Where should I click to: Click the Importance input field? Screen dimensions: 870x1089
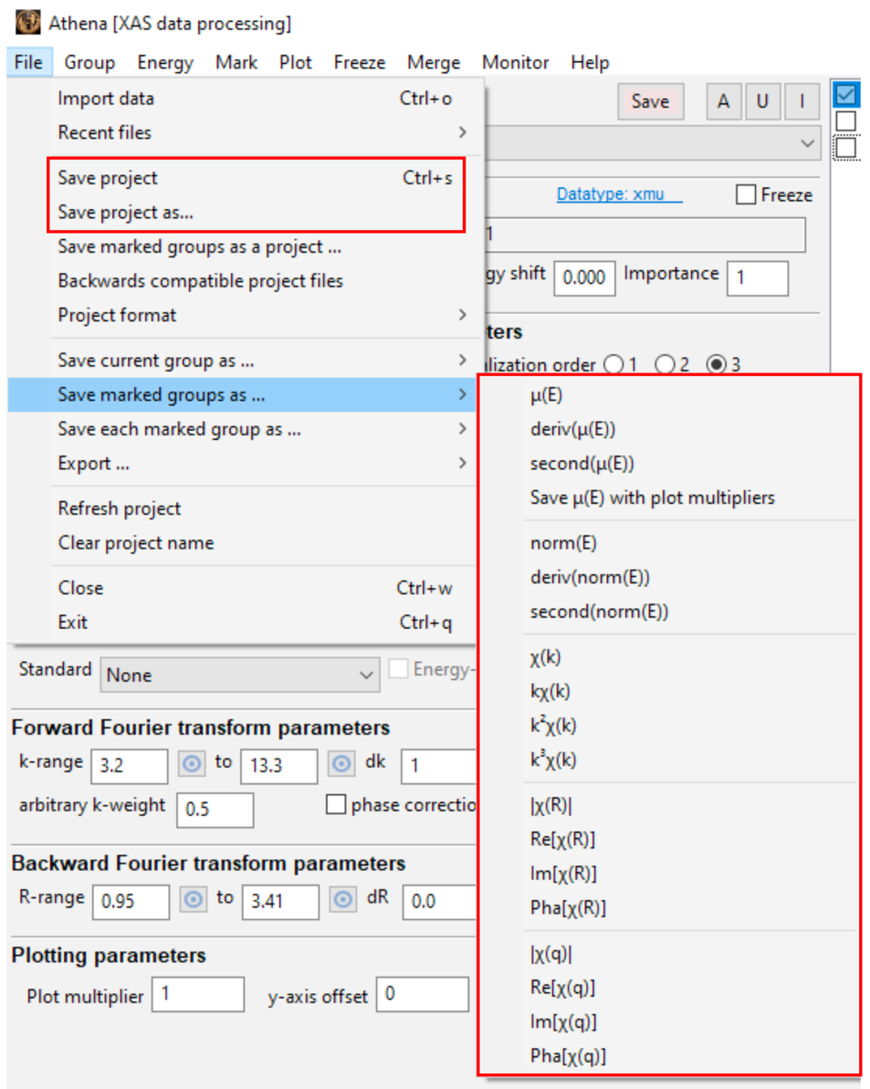click(758, 277)
